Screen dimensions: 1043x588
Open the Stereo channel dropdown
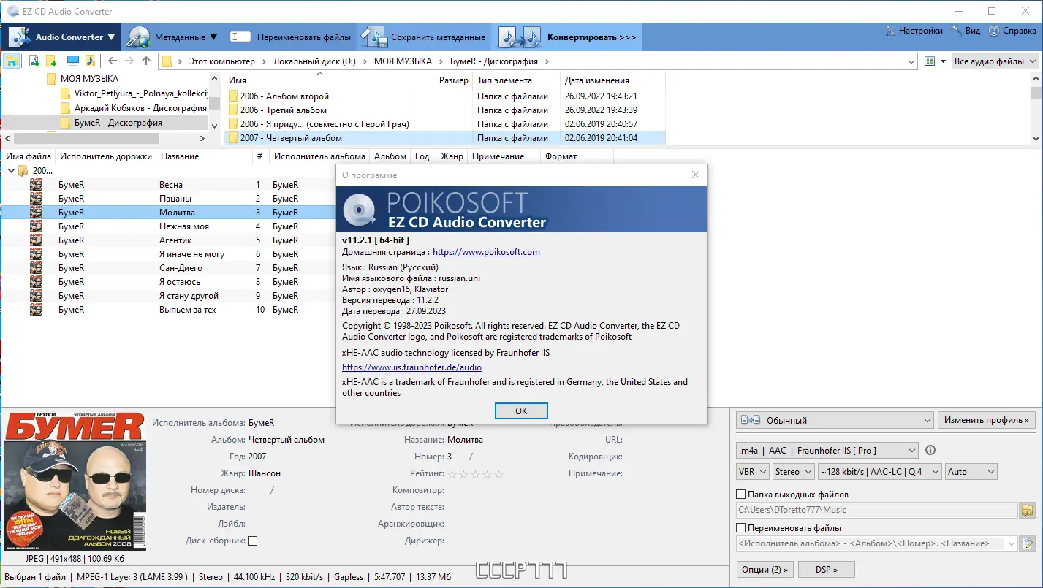tap(793, 471)
